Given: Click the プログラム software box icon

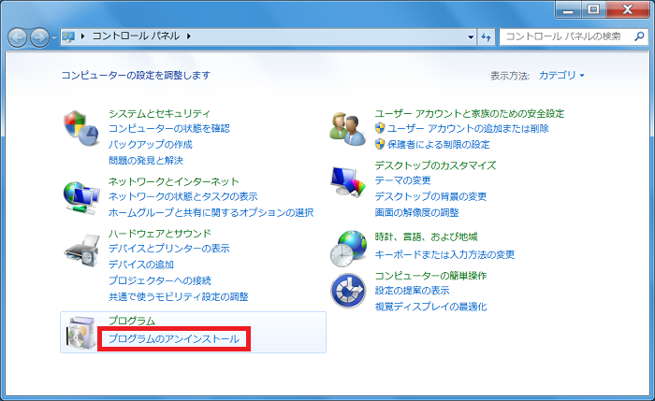Looking at the screenshot, I should pos(81,333).
